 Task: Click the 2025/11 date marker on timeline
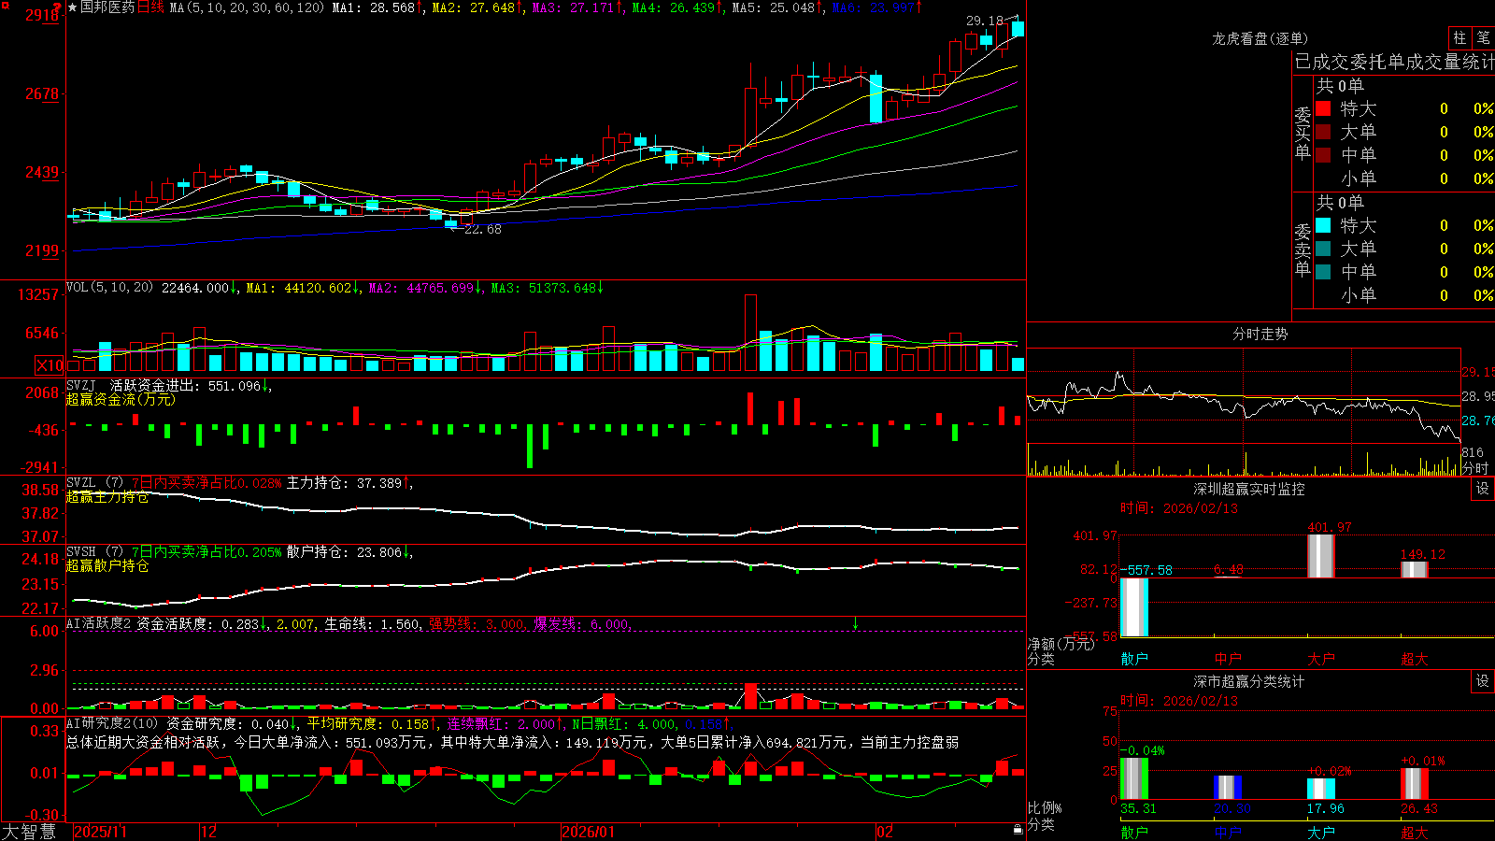[x=100, y=831]
